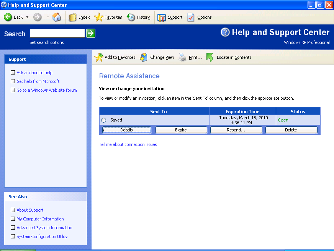The image size is (334, 251).
Task: Click the Sent To column header
Action: click(x=154, y=112)
